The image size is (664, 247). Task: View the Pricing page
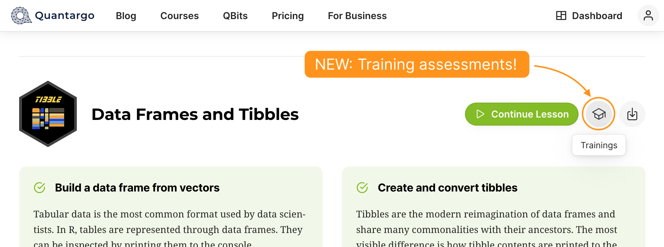pos(287,16)
